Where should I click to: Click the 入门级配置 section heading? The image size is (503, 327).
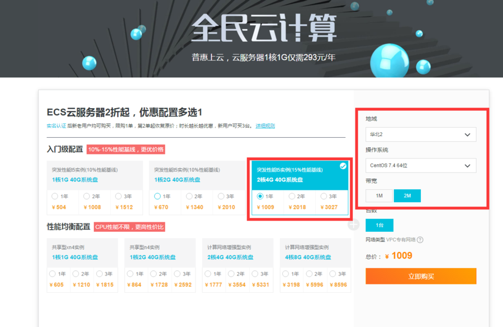(x=65, y=149)
